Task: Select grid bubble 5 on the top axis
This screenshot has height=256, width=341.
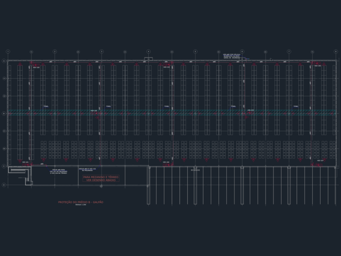Action: pos(195,52)
